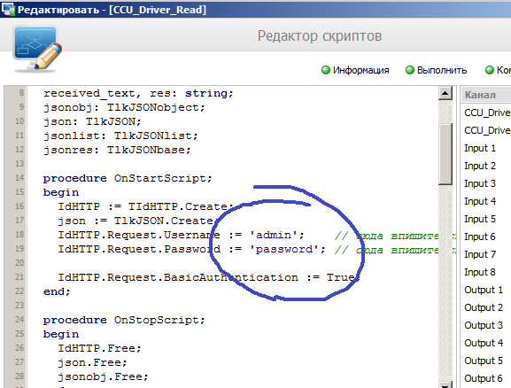The width and height of the screenshot is (511, 388).
Task: Click the json: TlkJSON; declaration line
Action: 92,121
